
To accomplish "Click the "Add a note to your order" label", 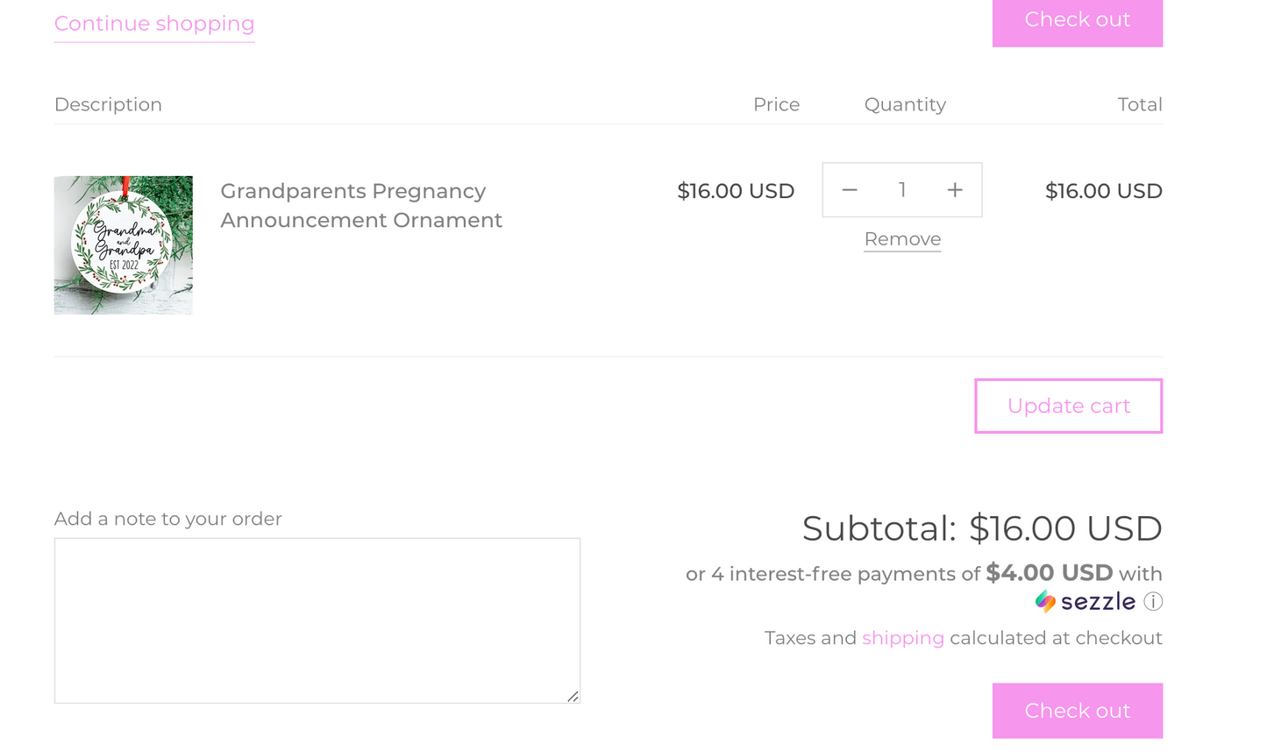I will tap(168, 519).
